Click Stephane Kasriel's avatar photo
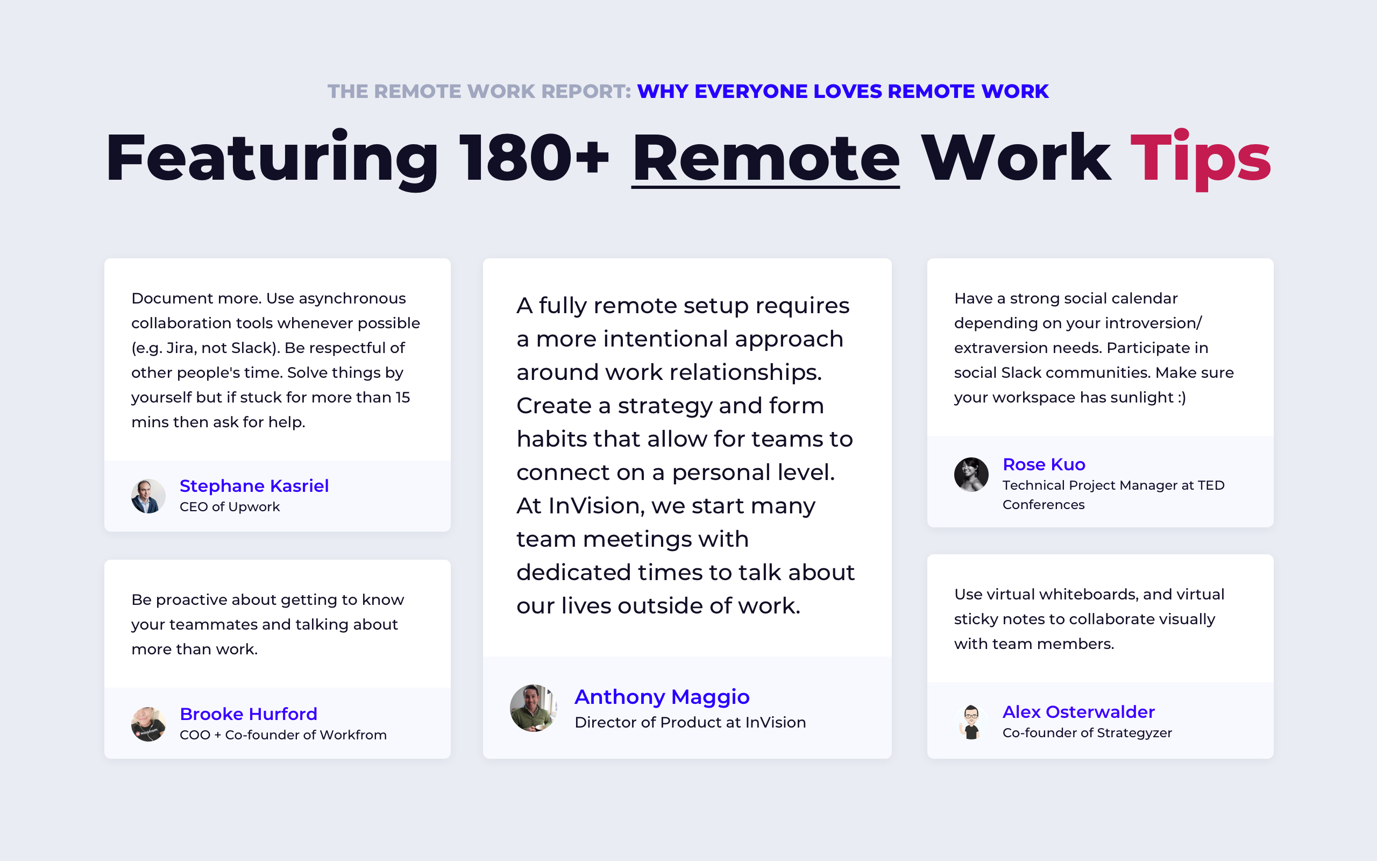The width and height of the screenshot is (1377, 861). click(x=148, y=496)
